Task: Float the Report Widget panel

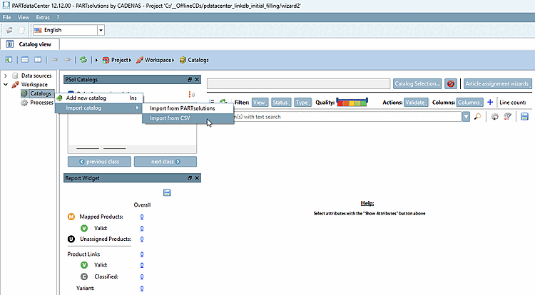Action: coord(190,178)
